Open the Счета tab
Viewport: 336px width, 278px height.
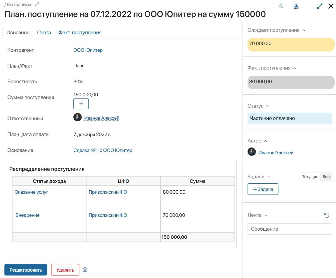44,33
